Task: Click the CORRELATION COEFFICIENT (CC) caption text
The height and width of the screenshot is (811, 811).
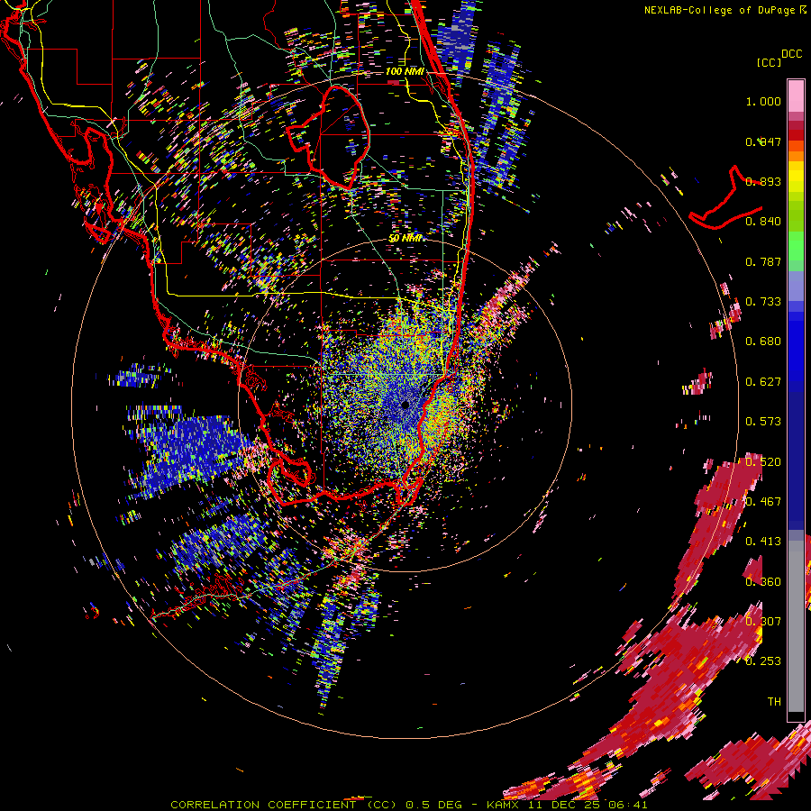Action: [284, 805]
